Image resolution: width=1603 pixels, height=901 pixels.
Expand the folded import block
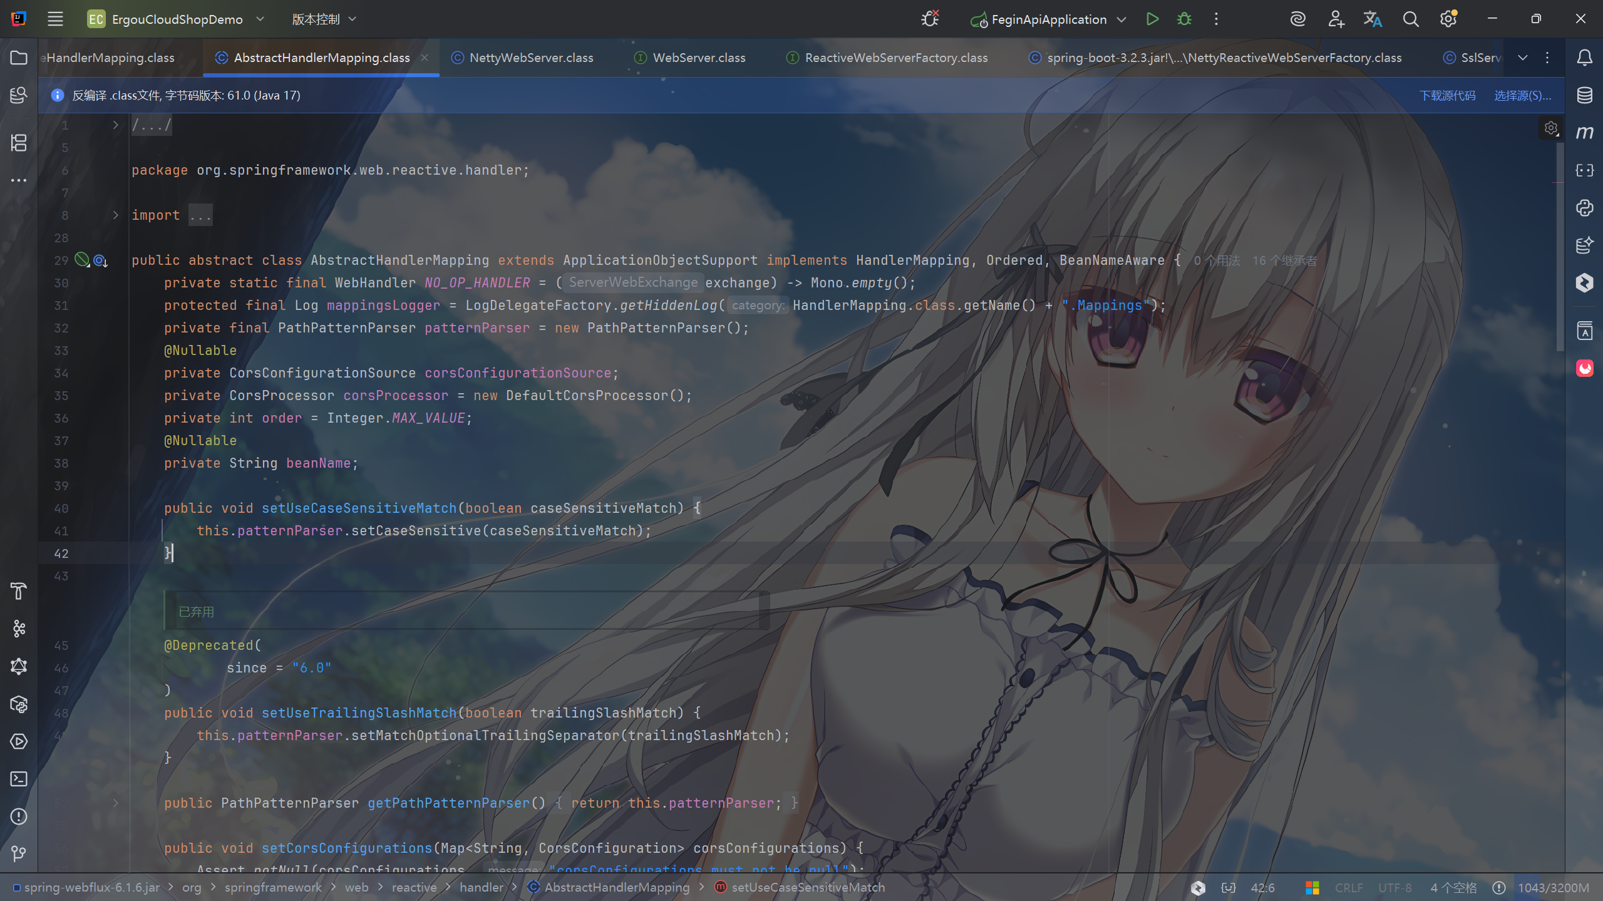115,215
